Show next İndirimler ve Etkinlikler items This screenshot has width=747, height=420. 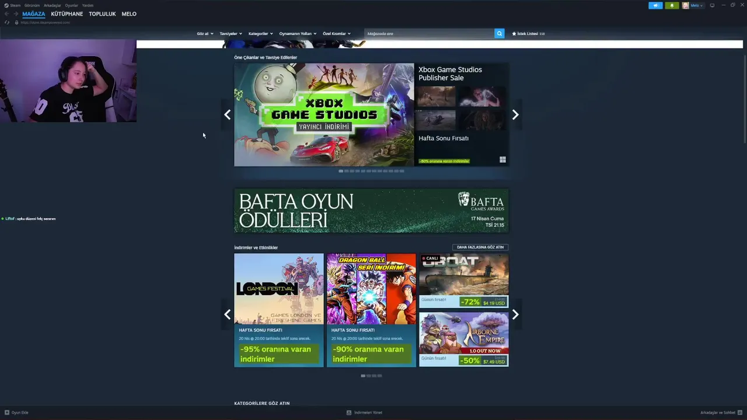coord(515,314)
